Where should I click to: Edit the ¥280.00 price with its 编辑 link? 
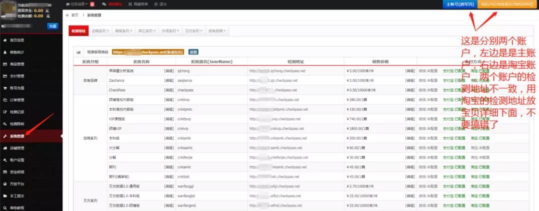point(410,100)
